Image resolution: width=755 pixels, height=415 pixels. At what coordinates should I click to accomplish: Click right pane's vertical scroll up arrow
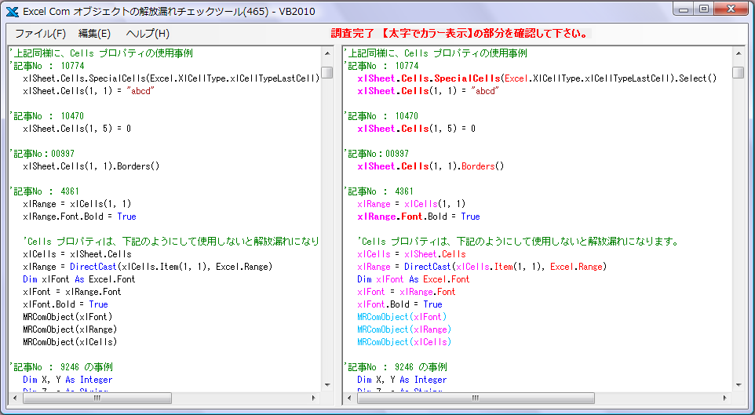pos(739,53)
